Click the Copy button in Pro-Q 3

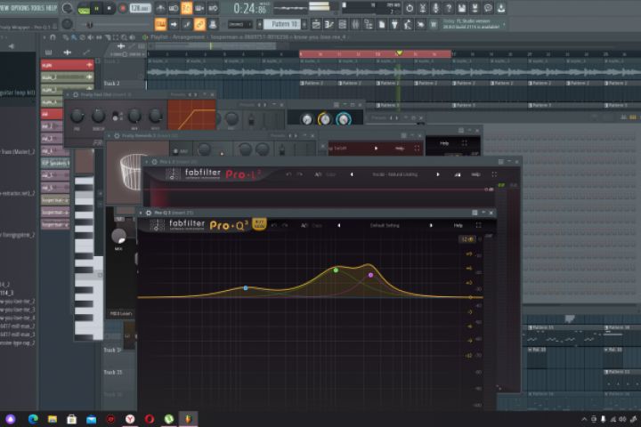[x=317, y=226]
